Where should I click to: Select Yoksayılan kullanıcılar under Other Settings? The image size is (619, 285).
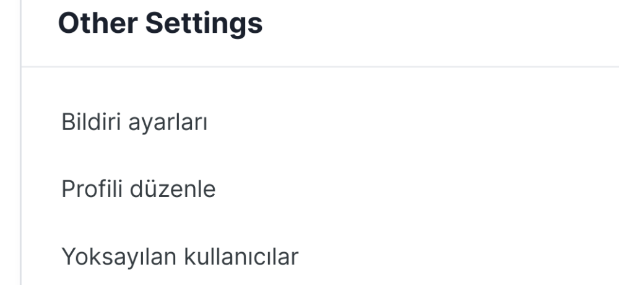tap(180, 256)
